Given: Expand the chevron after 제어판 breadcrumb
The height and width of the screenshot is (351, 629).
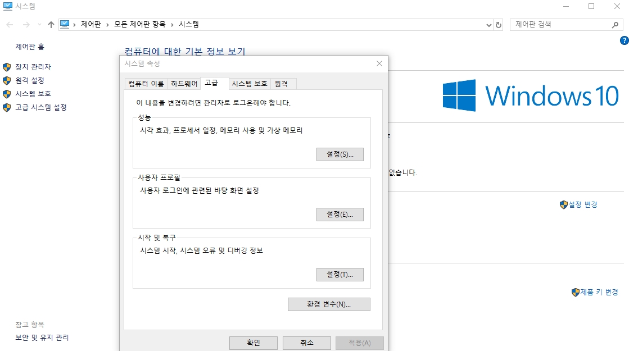Looking at the screenshot, I should (x=107, y=25).
